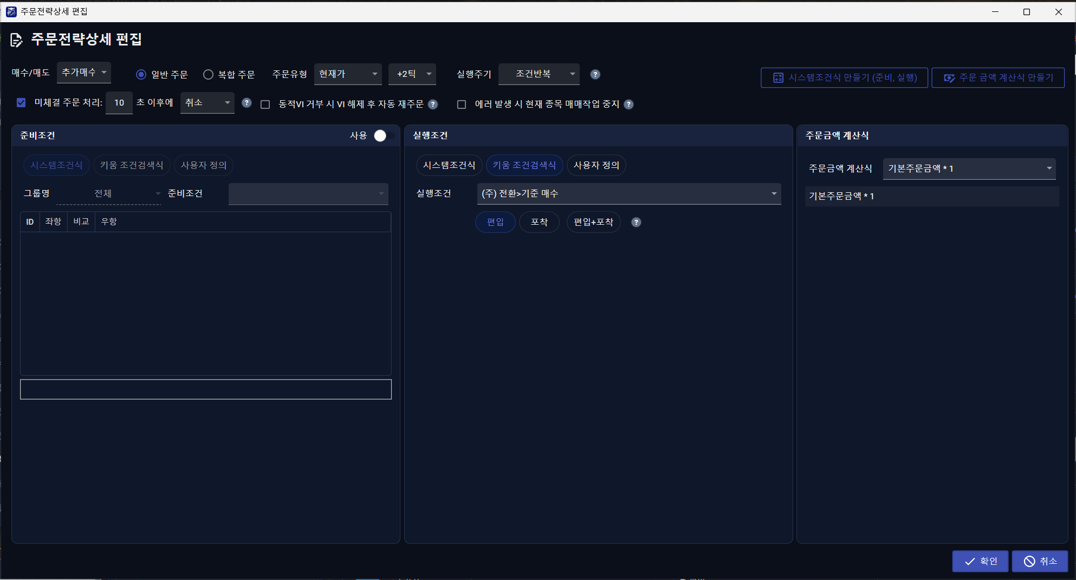Screen dimensions: 1076x580
Task: Open the 매수/매도 추가매수 dropdown
Action: pos(84,73)
